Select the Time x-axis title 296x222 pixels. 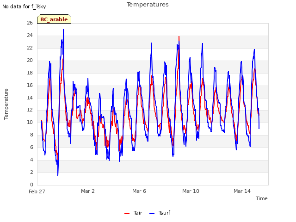pos(261,198)
